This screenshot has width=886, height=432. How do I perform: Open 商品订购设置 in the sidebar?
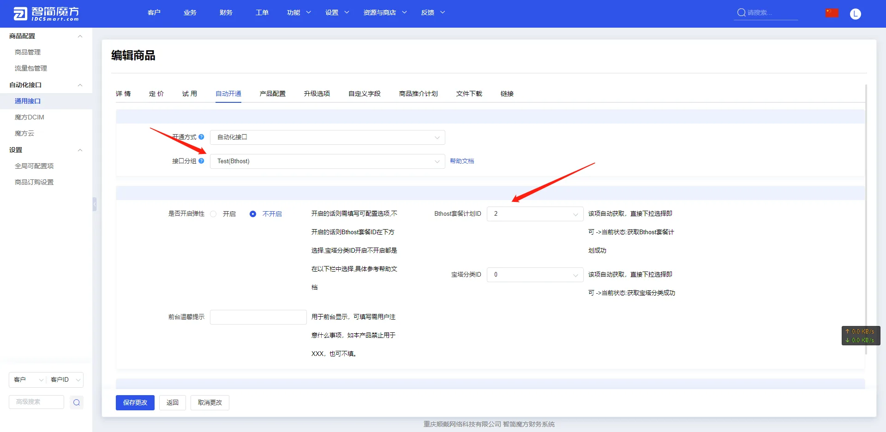point(34,183)
